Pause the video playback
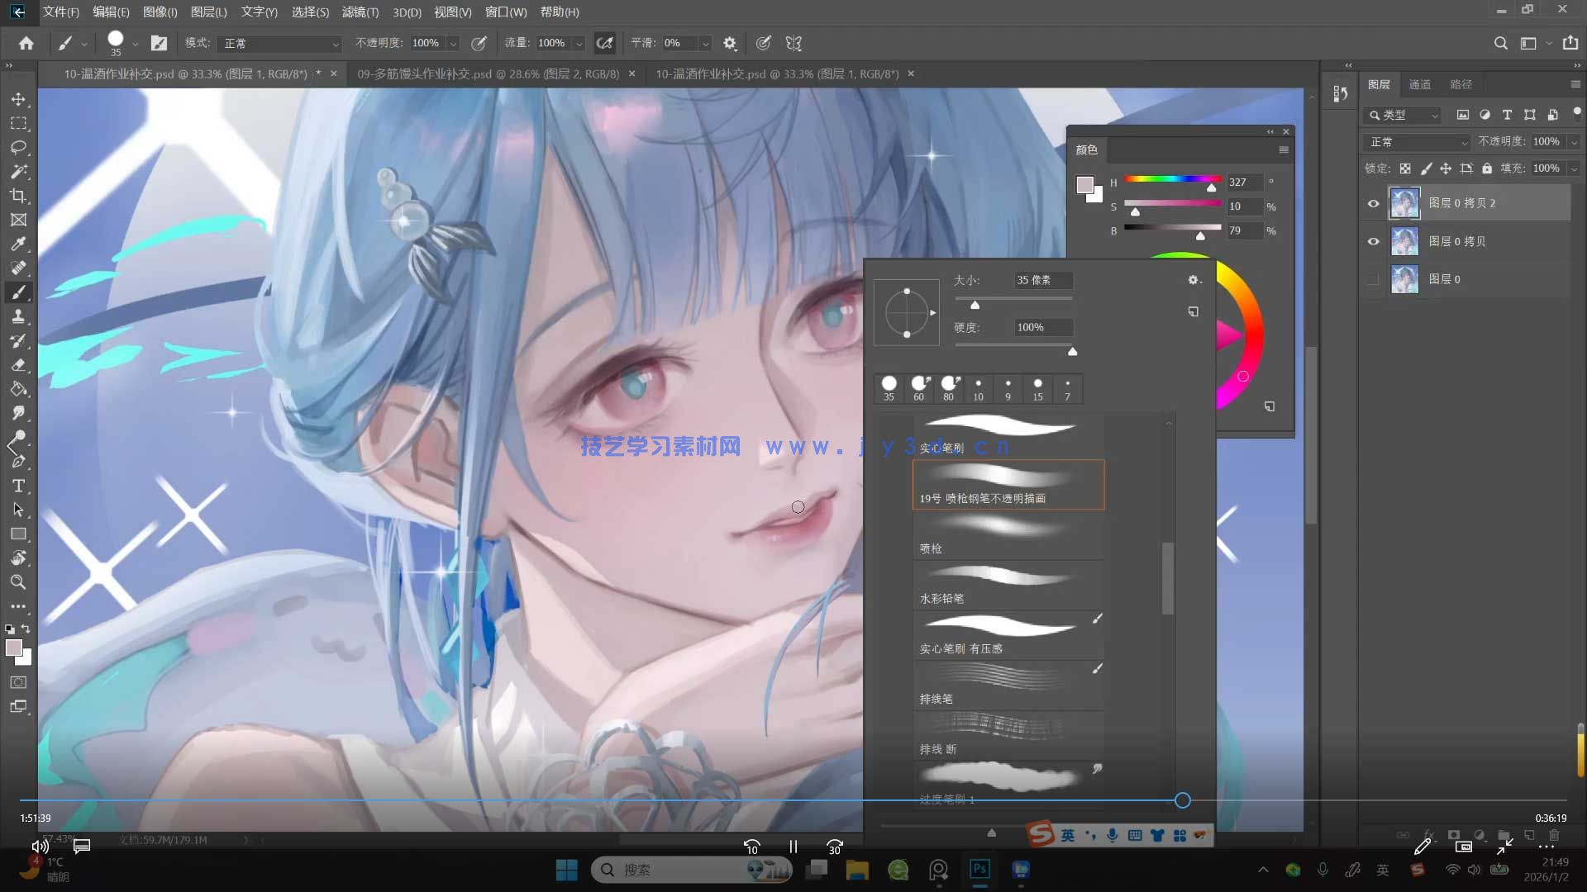1587x892 pixels. (793, 847)
